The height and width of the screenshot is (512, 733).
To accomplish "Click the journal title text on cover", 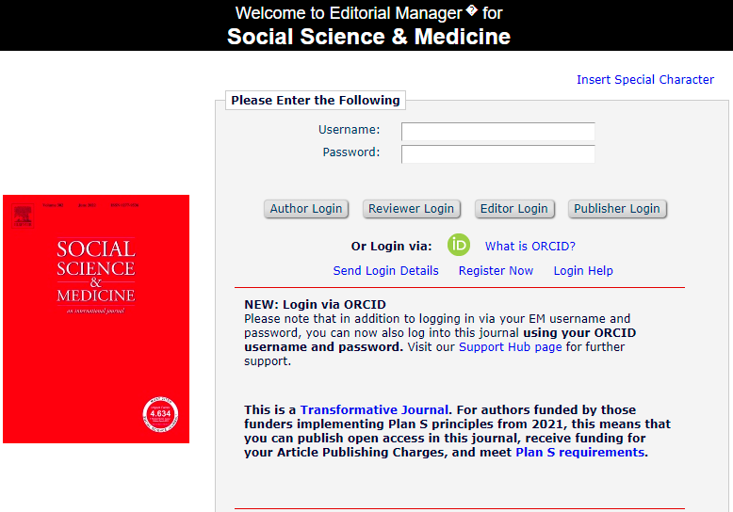I will (95, 272).
